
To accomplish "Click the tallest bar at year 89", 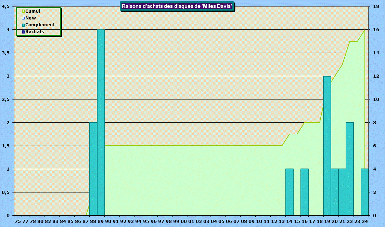I will point(101,122).
